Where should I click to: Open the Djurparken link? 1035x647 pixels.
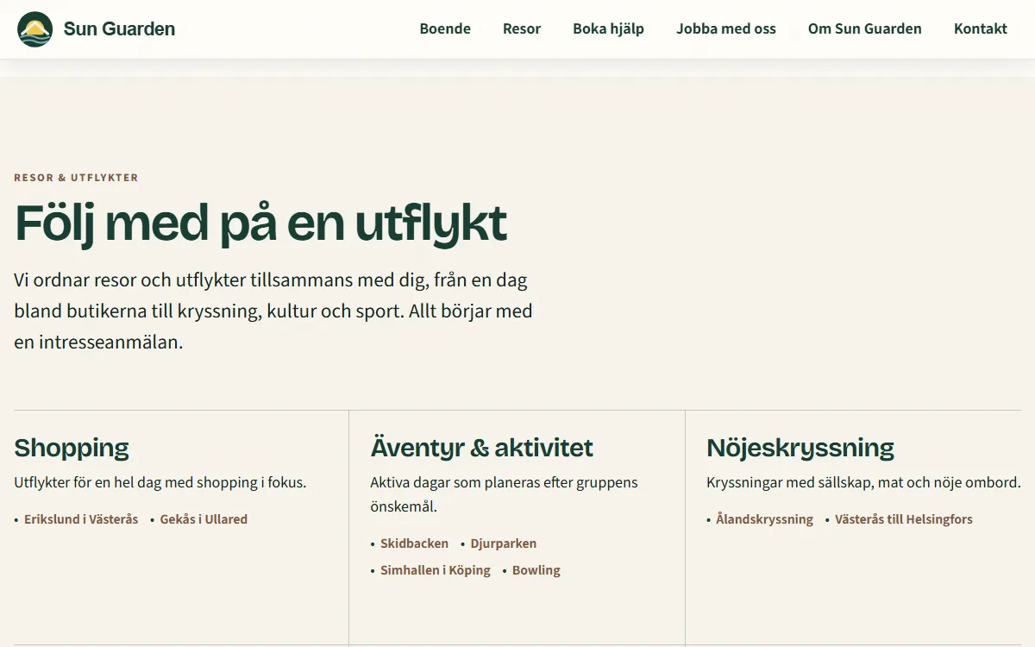tap(503, 543)
